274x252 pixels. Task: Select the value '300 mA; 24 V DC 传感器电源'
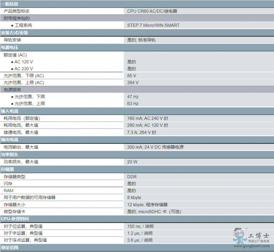155,147
